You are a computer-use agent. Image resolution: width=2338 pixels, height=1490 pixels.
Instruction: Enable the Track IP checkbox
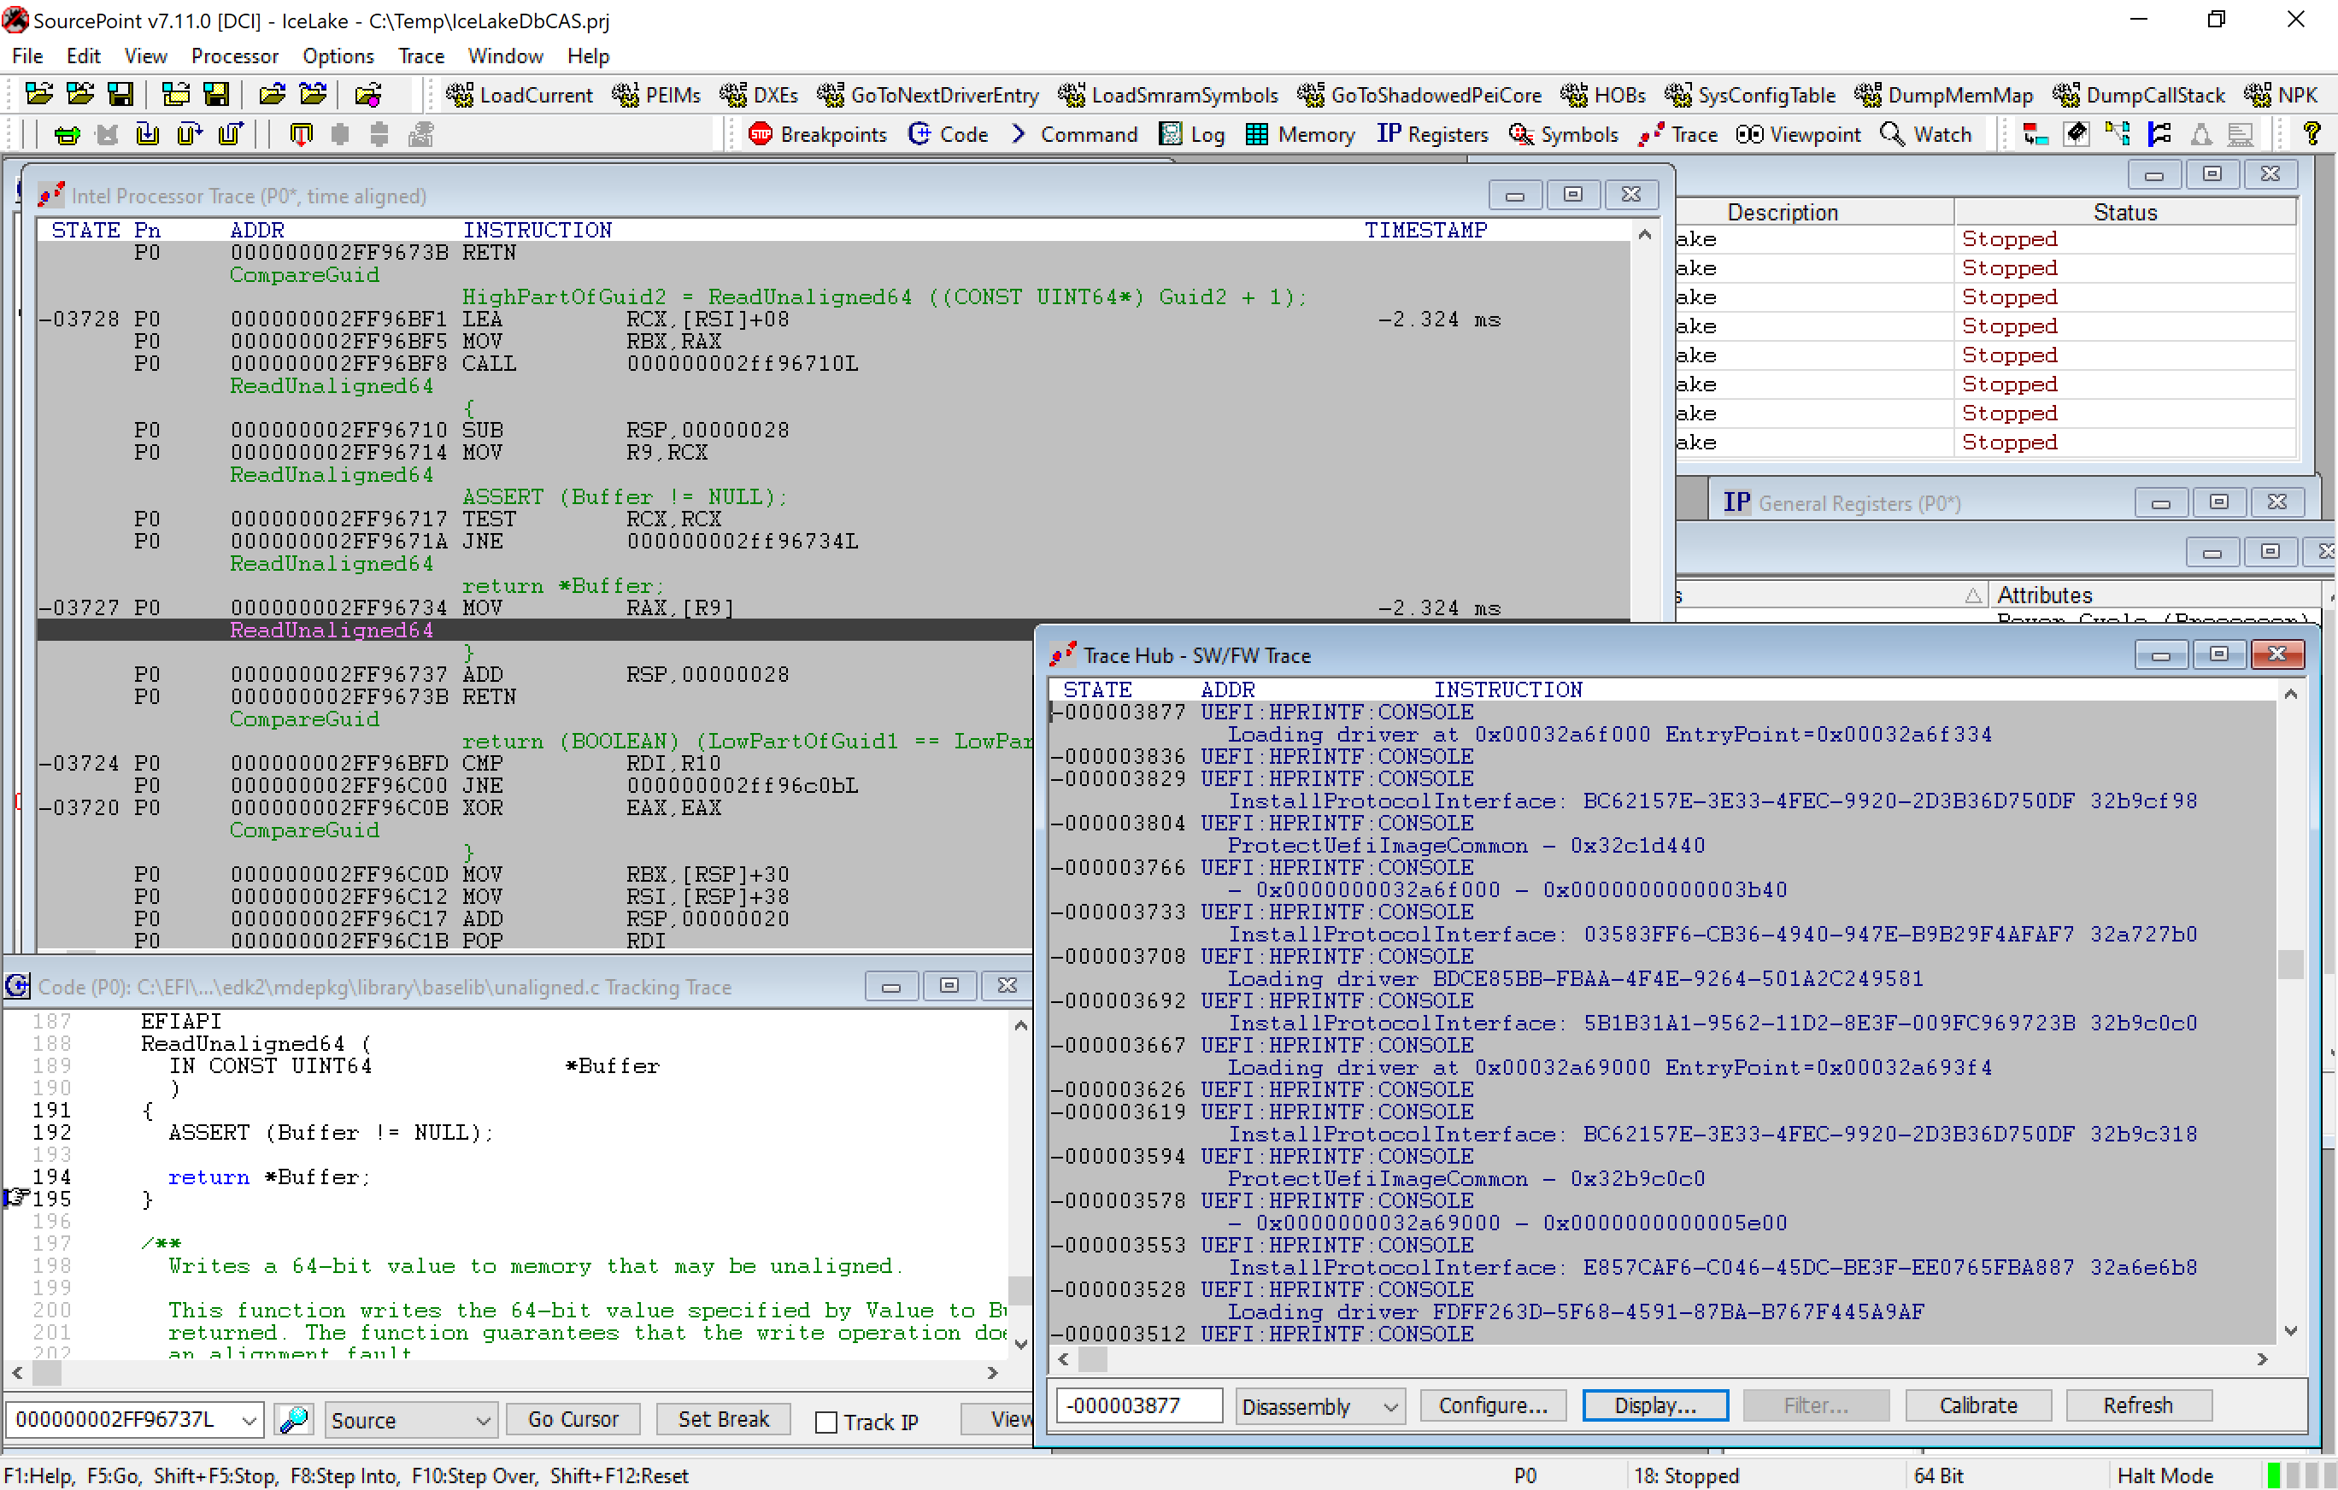tap(826, 1422)
